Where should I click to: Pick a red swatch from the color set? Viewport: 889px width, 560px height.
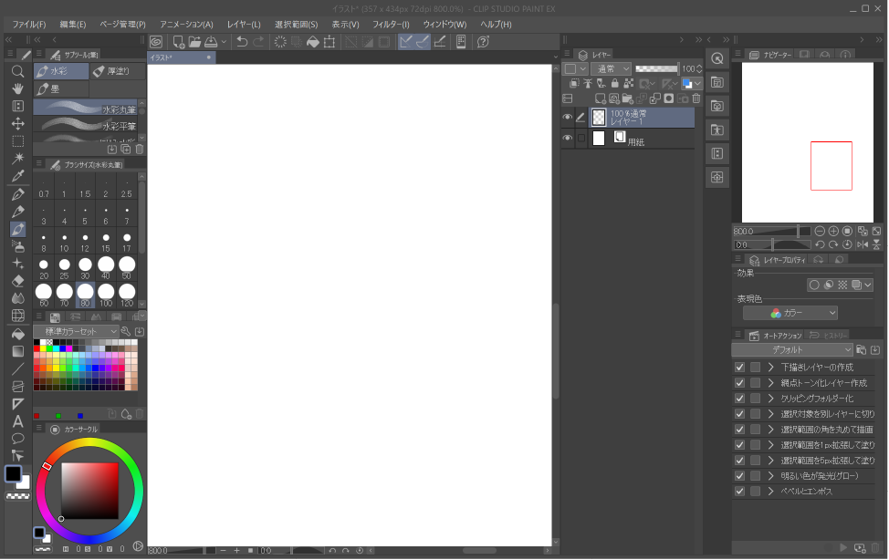37,348
